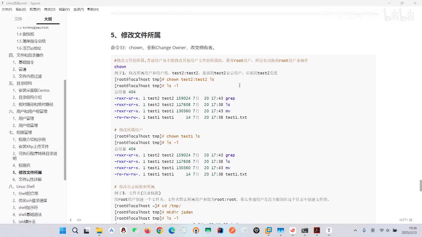Open outline entry 2、管道
The width and height of the screenshot is (422, 237).
click(19, 69)
